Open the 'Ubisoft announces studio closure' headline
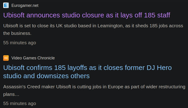 [86, 15]
